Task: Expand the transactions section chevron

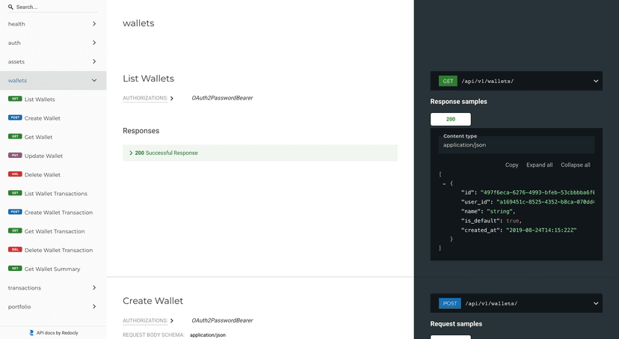Action: point(94,287)
